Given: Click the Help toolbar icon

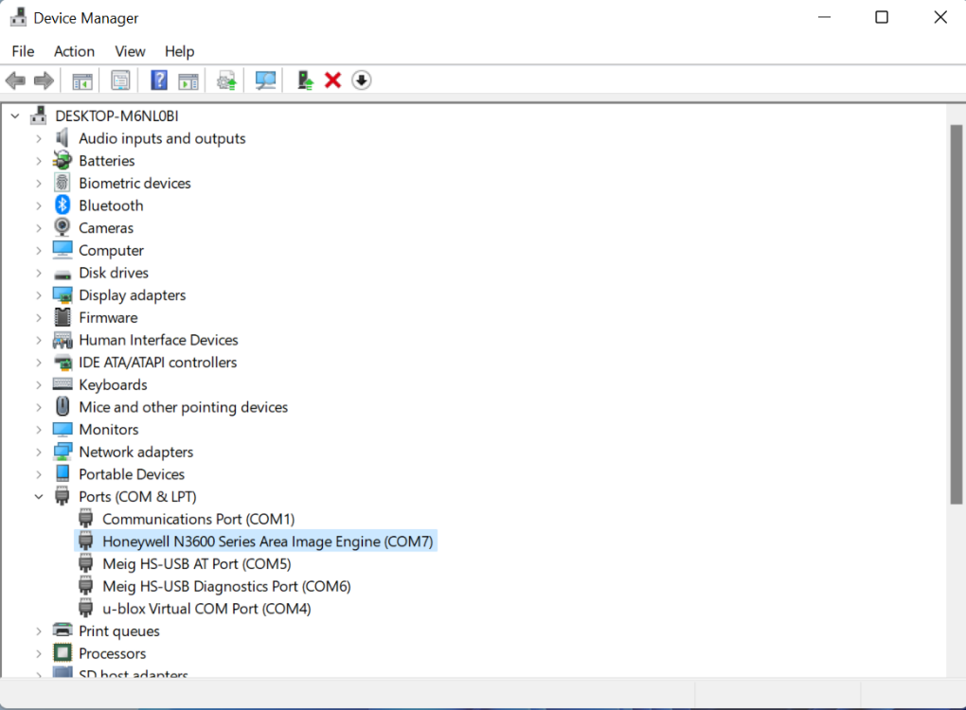Looking at the screenshot, I should (159, 80).
